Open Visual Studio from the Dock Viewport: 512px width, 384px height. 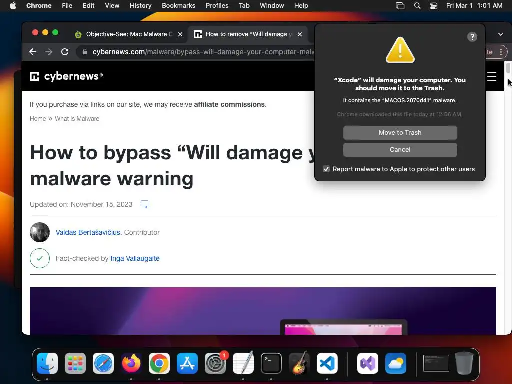(x=368, y=363)
